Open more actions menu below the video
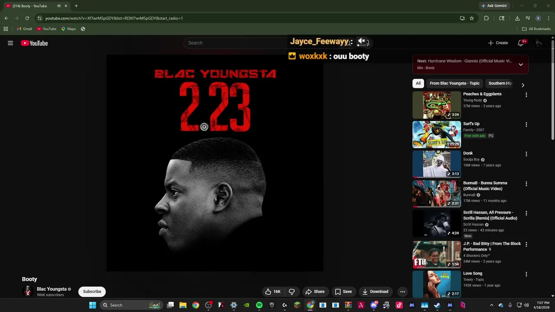The image size is (555, 312). pos(402,292)
